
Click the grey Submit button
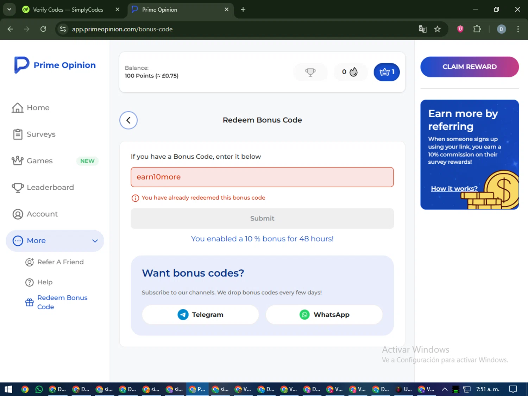262,219
